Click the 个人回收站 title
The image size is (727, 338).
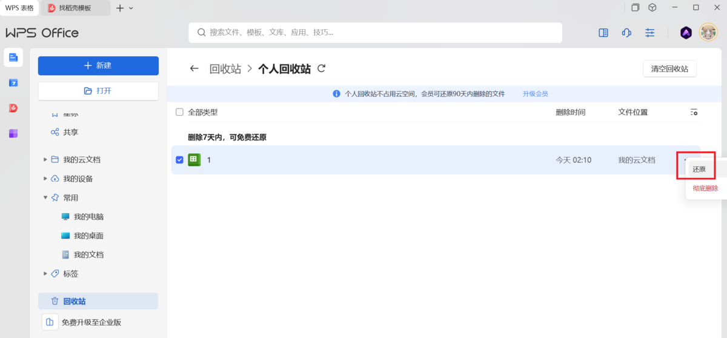pos(284,68)
